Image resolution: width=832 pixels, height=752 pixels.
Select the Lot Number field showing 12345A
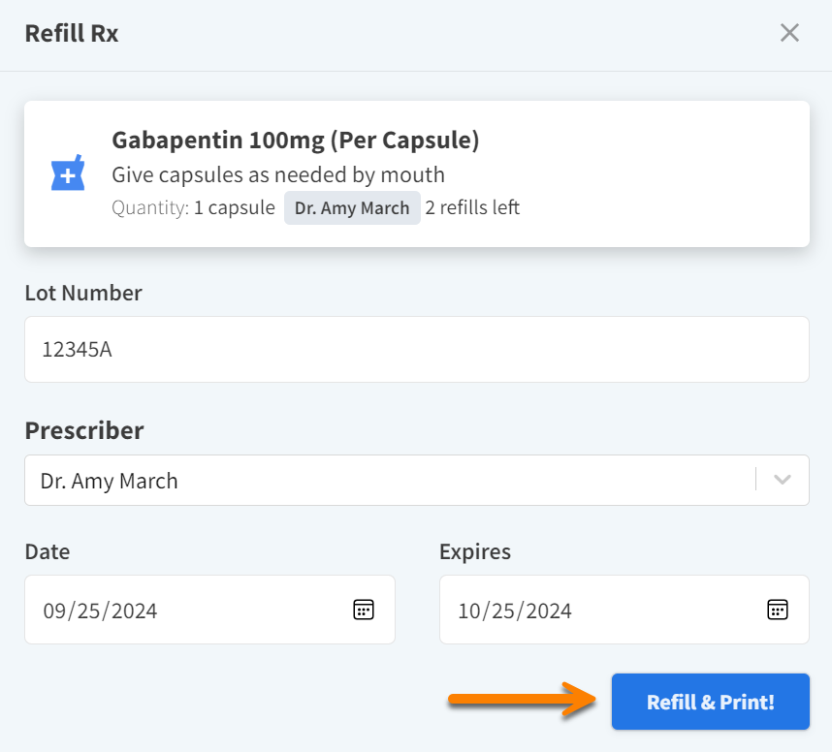coord(417,349)
